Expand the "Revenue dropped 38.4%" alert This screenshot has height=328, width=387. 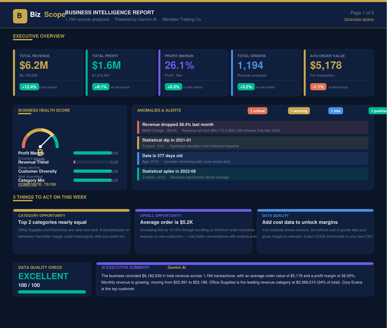[253, 127]
